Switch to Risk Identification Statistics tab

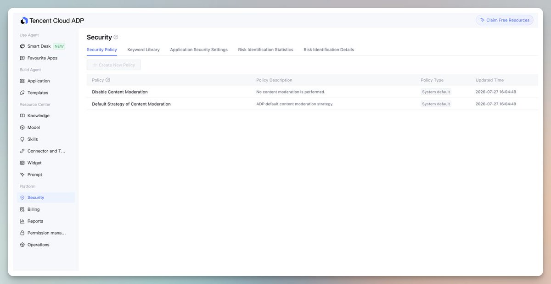click(x=265, y=49)
